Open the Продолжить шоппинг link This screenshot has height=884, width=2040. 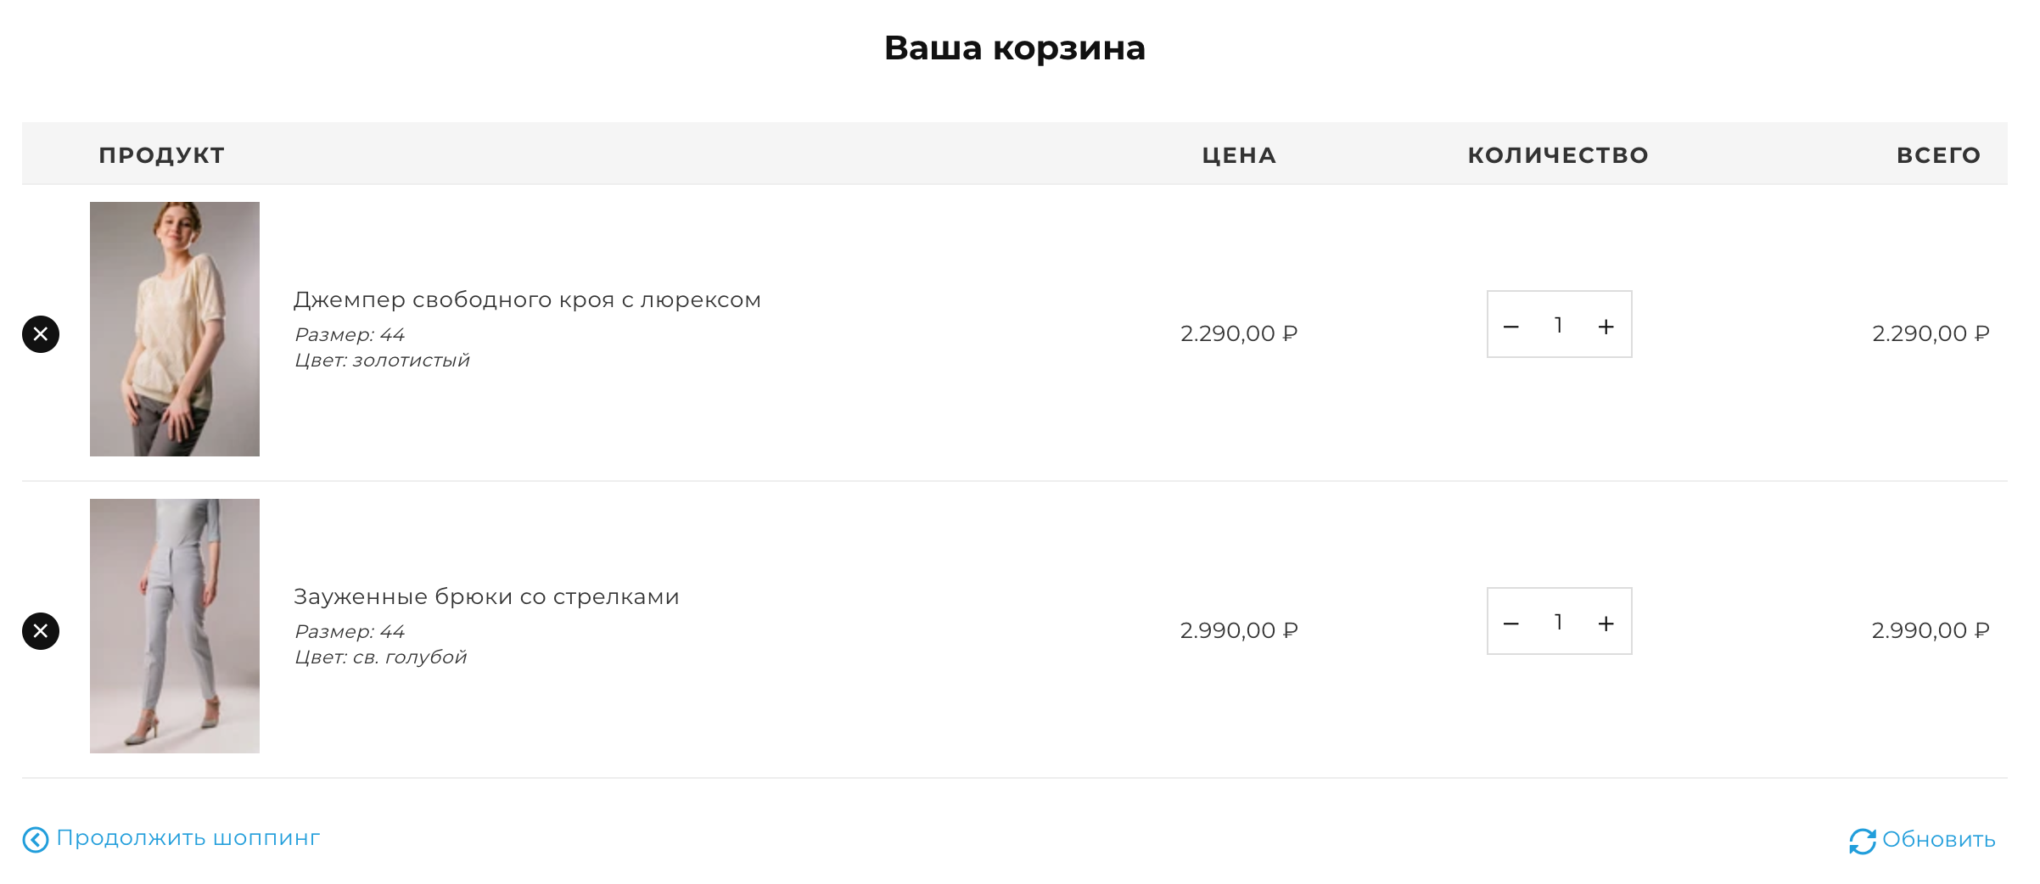point(188,838)
